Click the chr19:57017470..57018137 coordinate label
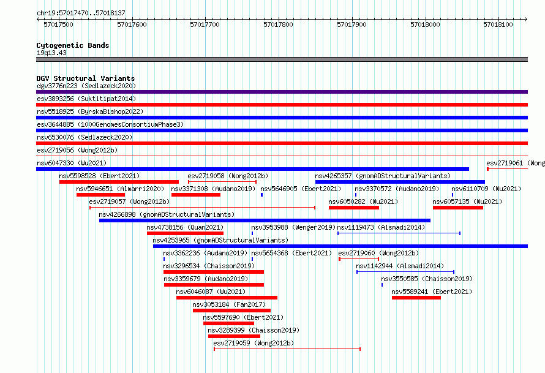 tap(81, 13)
